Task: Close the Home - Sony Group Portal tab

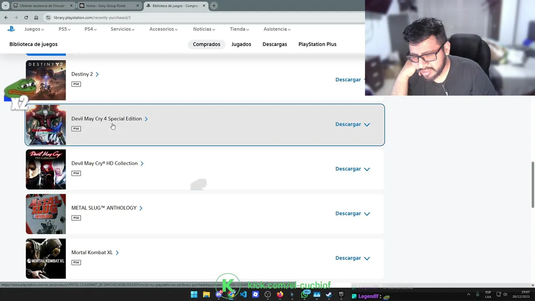Action: pyautogui.click(x=138, y=6)
